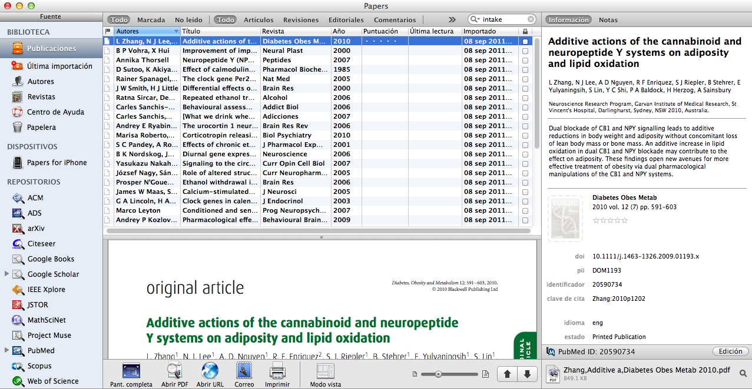Click the Edición button
This screenshot has height=389, width=752.
pyautogui.click(x=730, y=351)
